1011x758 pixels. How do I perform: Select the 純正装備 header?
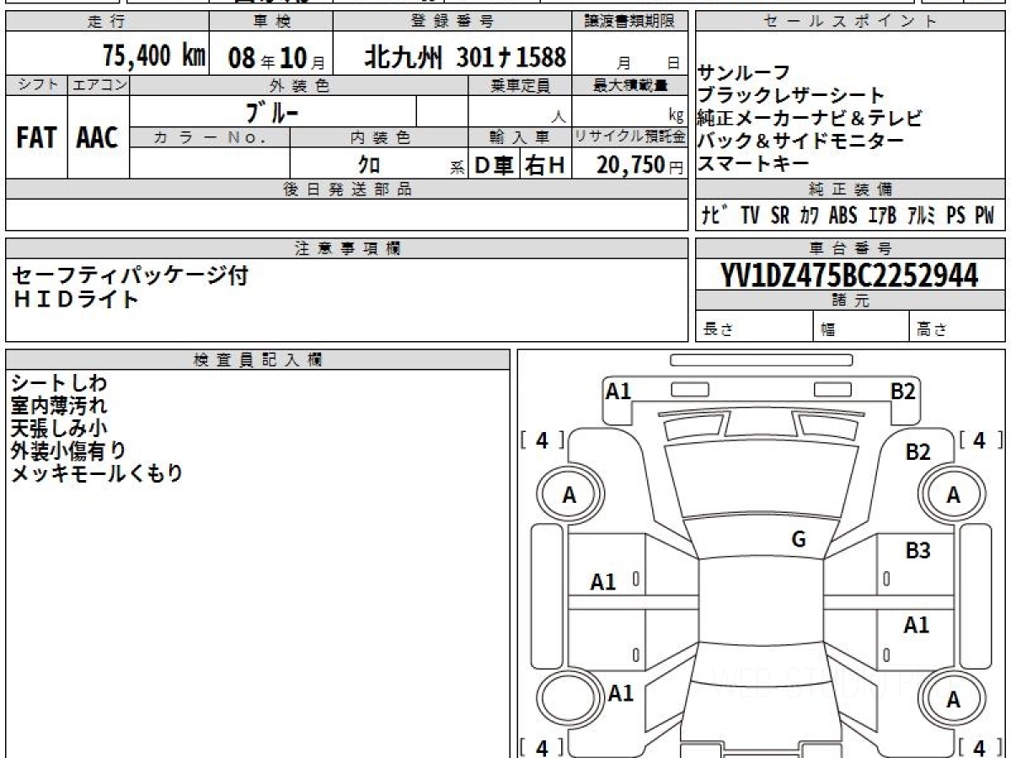[849, 189]
